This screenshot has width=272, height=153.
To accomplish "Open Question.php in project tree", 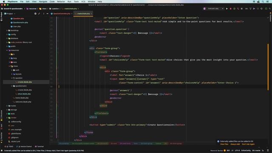I will [x=18, y=19].
